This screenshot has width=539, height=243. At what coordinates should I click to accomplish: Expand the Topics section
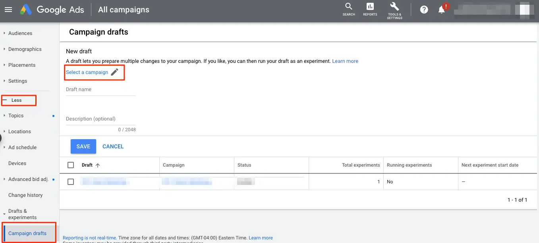tap(16, 115)
